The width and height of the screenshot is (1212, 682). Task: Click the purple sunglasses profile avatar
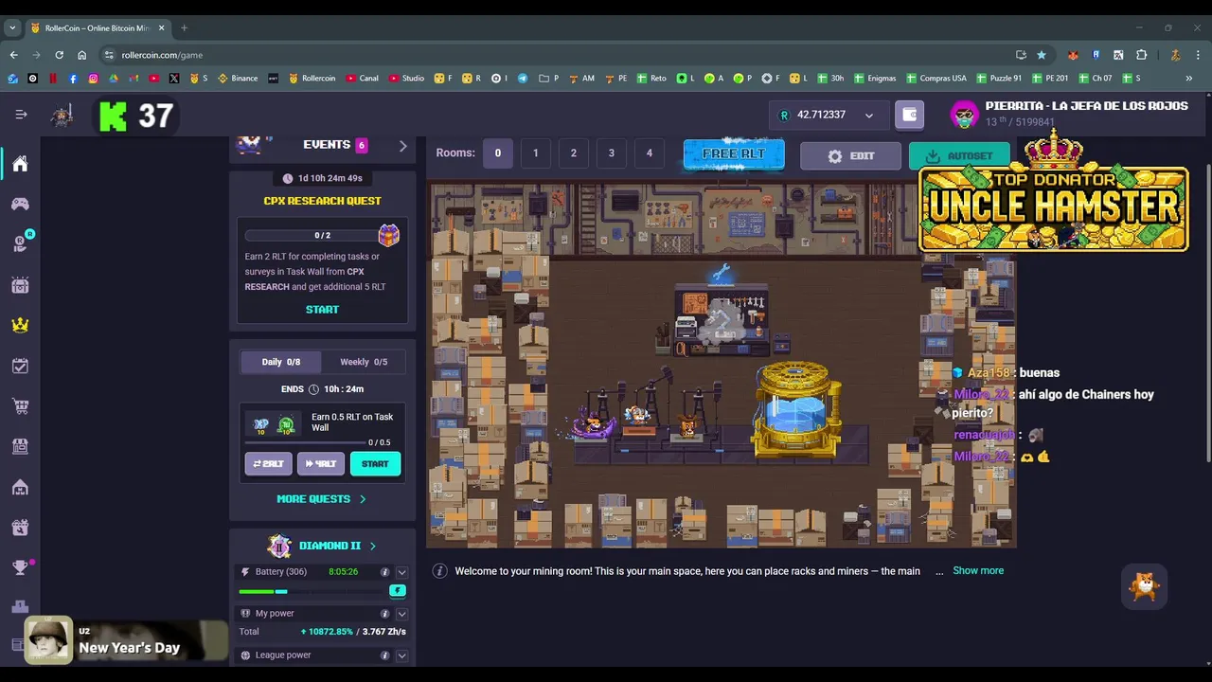[x=964, y=115]
